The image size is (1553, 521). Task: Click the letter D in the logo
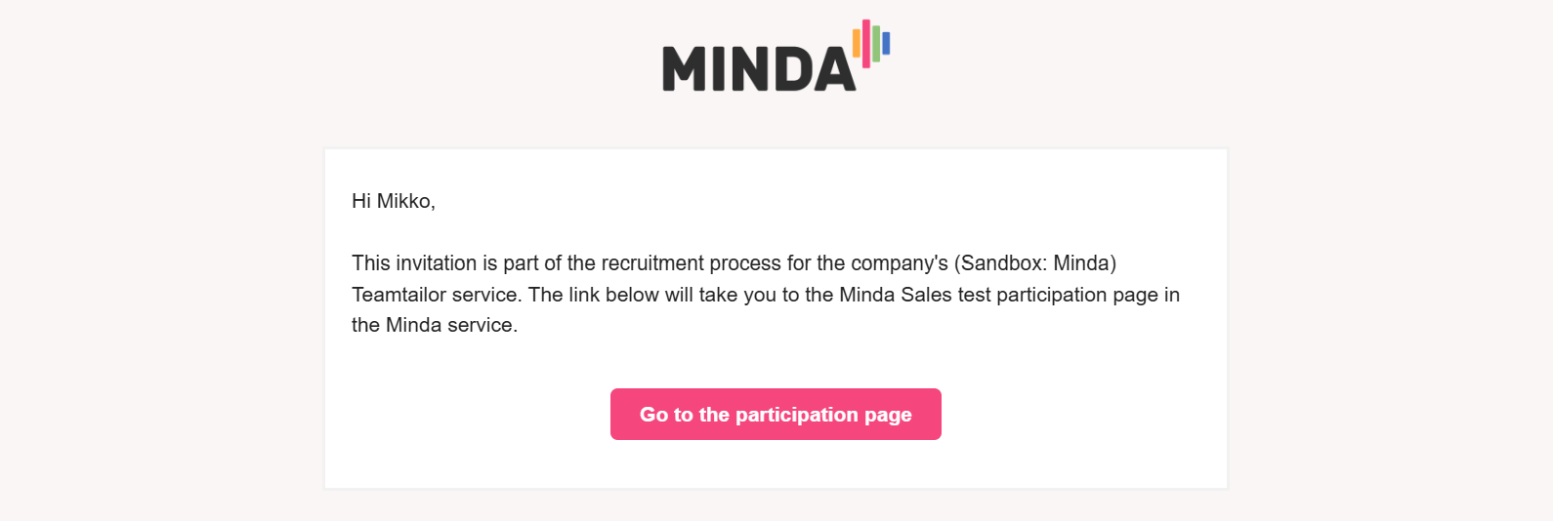790,69
